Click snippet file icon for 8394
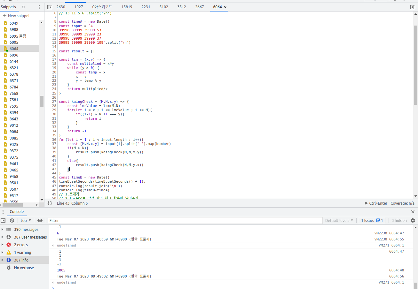Viewport: 418px width, 289px height. (x=5, y=112)
